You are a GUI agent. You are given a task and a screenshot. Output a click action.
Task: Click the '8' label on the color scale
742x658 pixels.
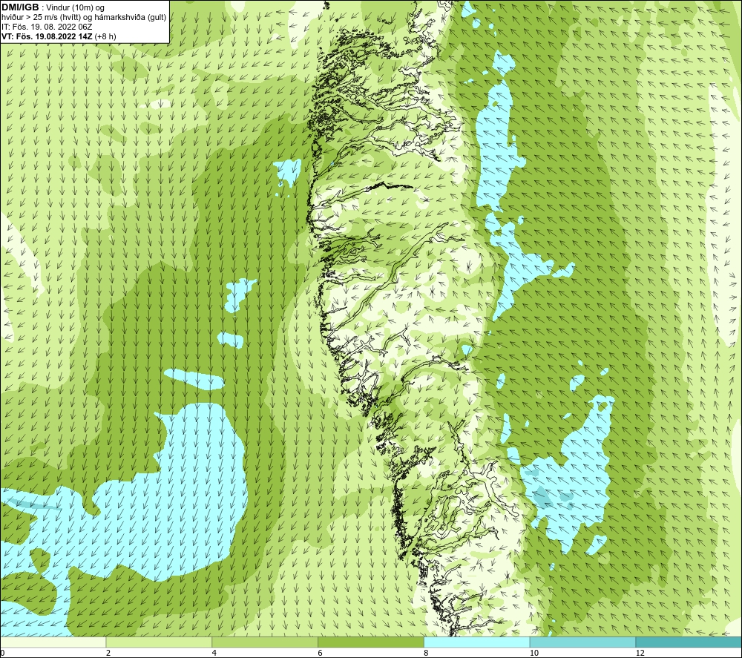(x=427, y=653)
